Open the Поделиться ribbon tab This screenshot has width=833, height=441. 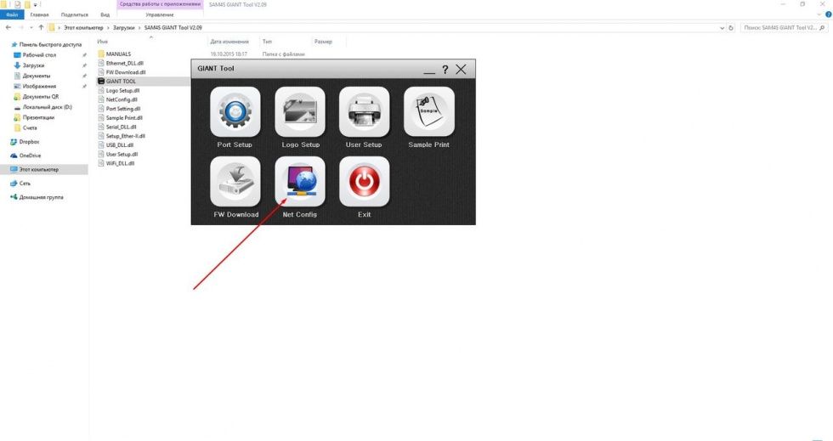click(75, 14)
